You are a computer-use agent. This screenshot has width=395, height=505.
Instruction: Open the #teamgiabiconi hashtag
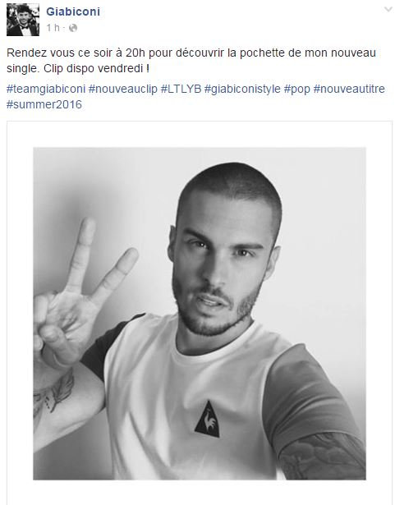46,89
